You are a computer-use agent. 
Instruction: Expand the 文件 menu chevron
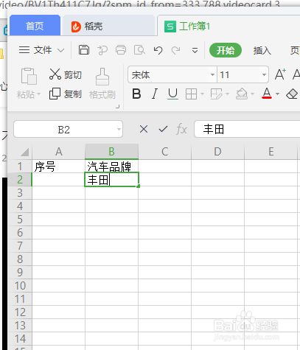60,51
